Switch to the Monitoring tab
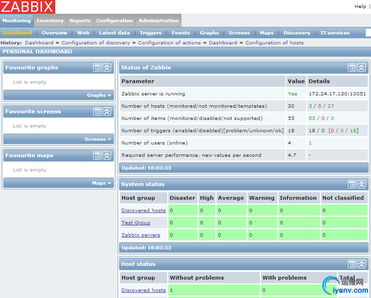This screenshot has width=371, height=298. click(17, 21)
